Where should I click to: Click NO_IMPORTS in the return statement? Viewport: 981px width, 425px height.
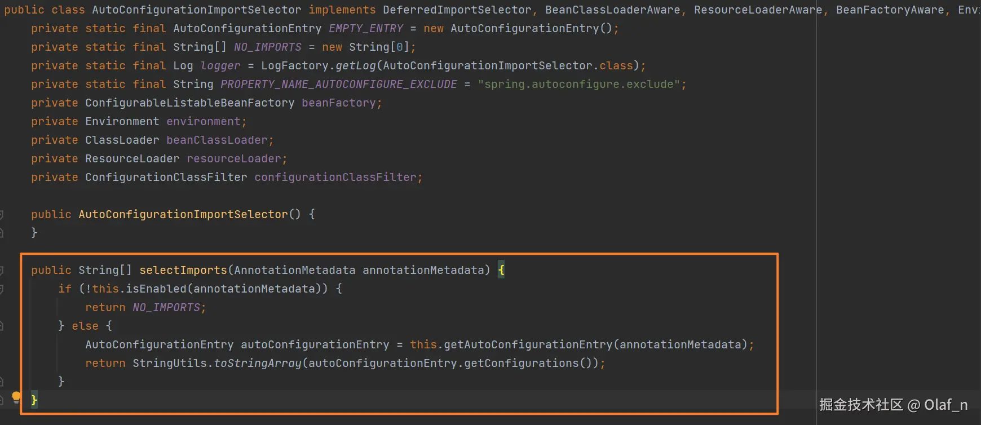pos(166,307)
